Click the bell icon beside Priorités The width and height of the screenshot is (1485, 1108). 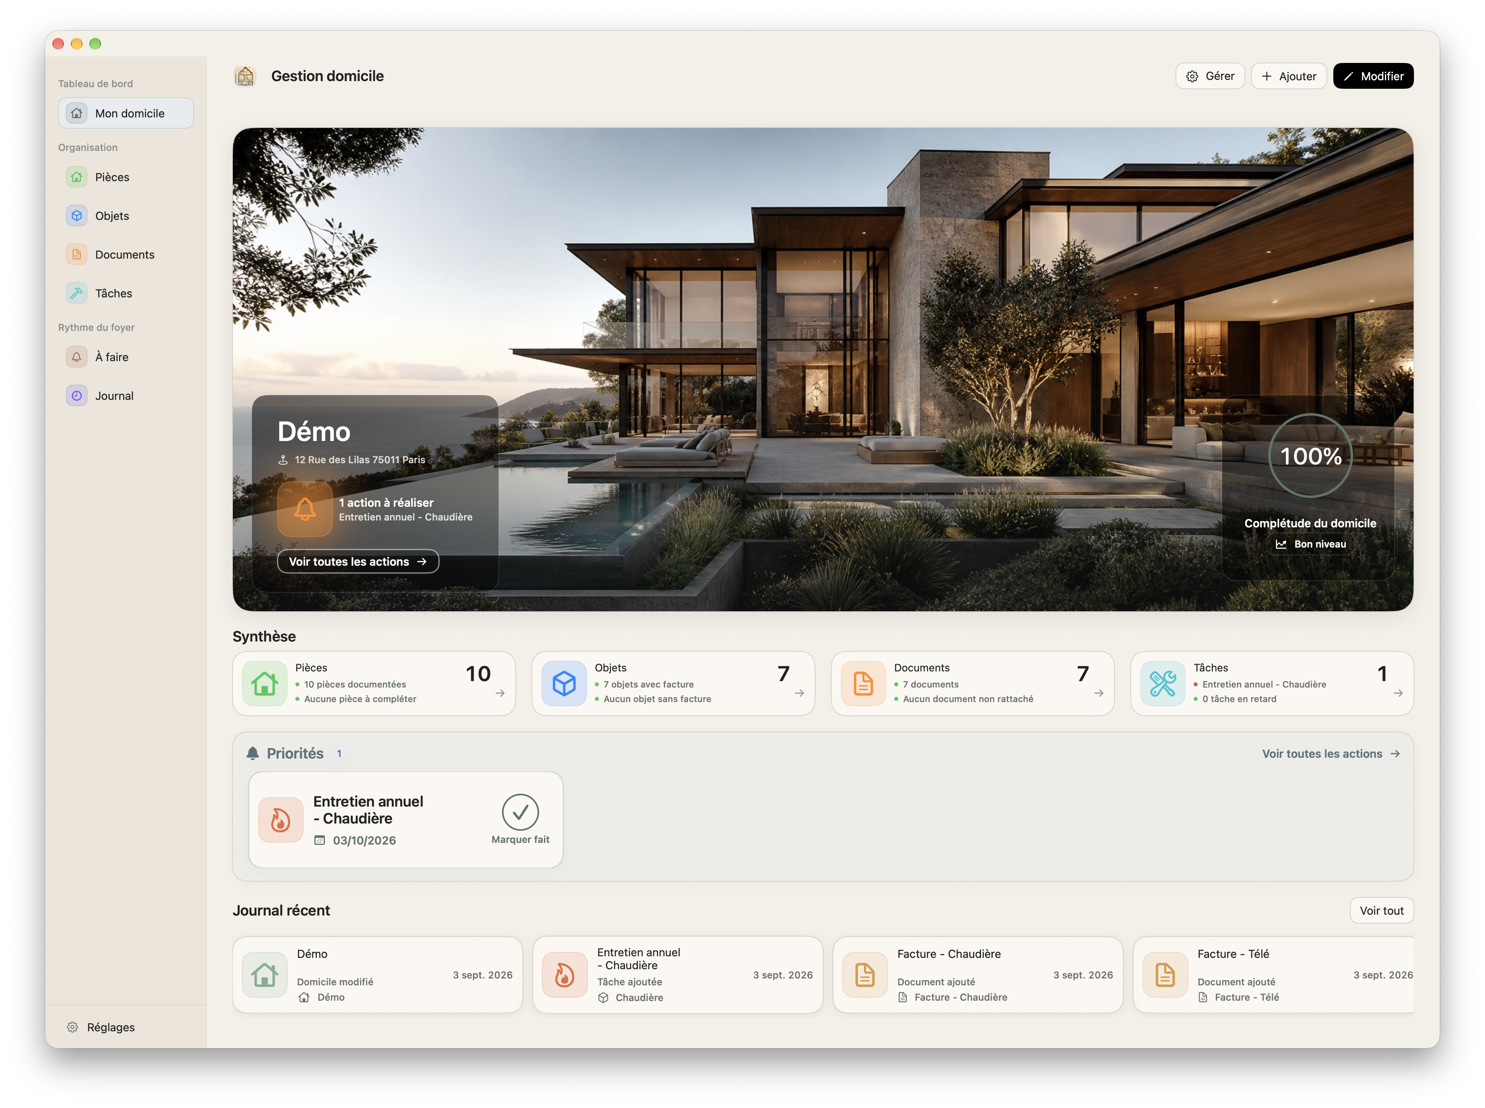(252, 753)
